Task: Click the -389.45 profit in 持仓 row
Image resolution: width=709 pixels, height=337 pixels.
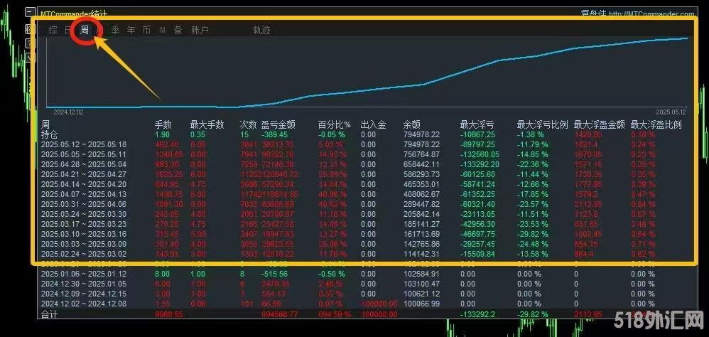Action: pos(274,135)
